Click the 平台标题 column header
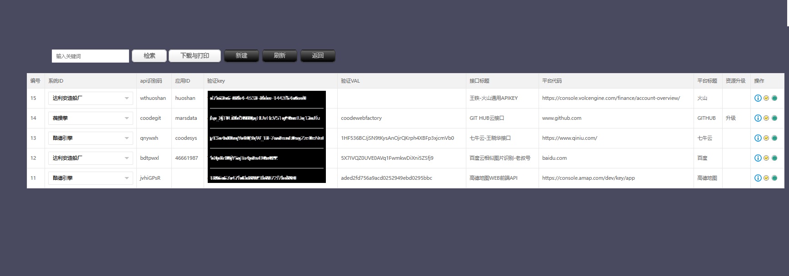This screenshot has width=789, height=276. click(707, 81)
